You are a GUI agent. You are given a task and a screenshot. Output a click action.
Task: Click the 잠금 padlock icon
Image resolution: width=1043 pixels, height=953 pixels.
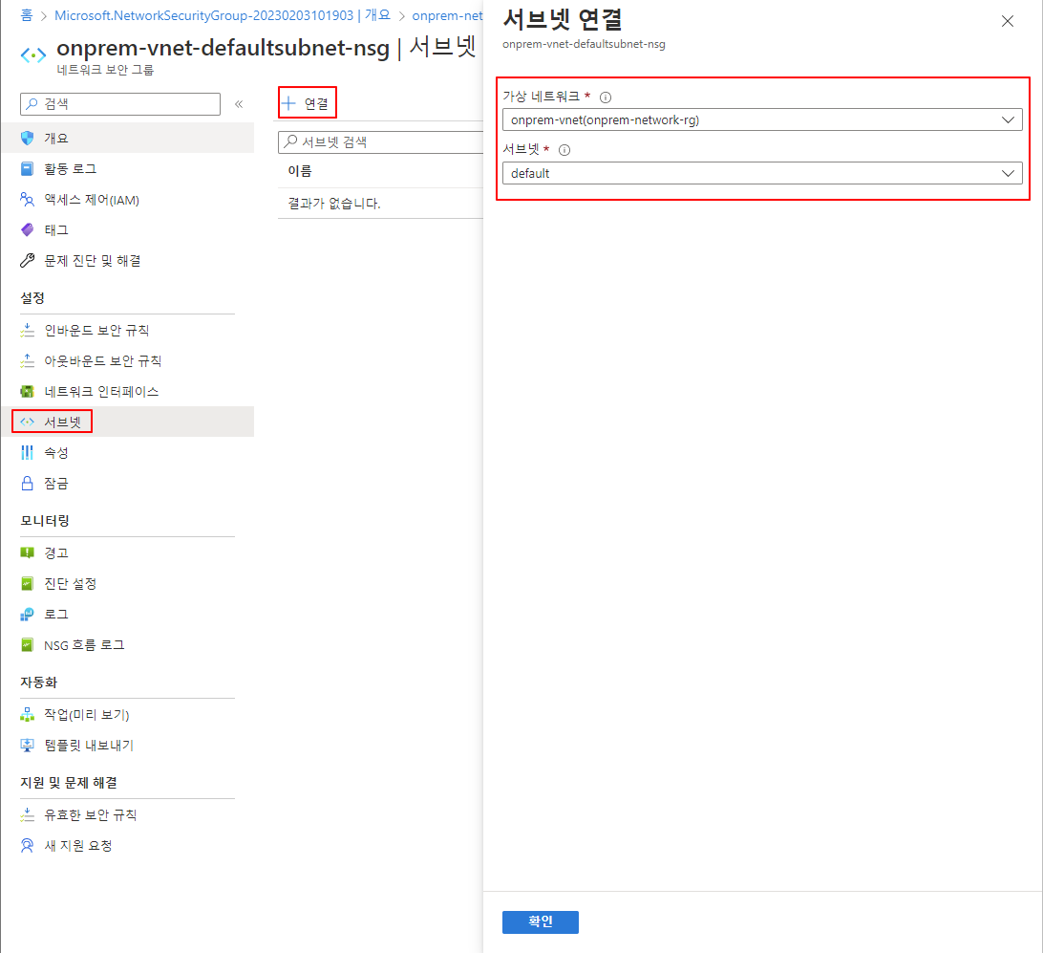point(28,483)
